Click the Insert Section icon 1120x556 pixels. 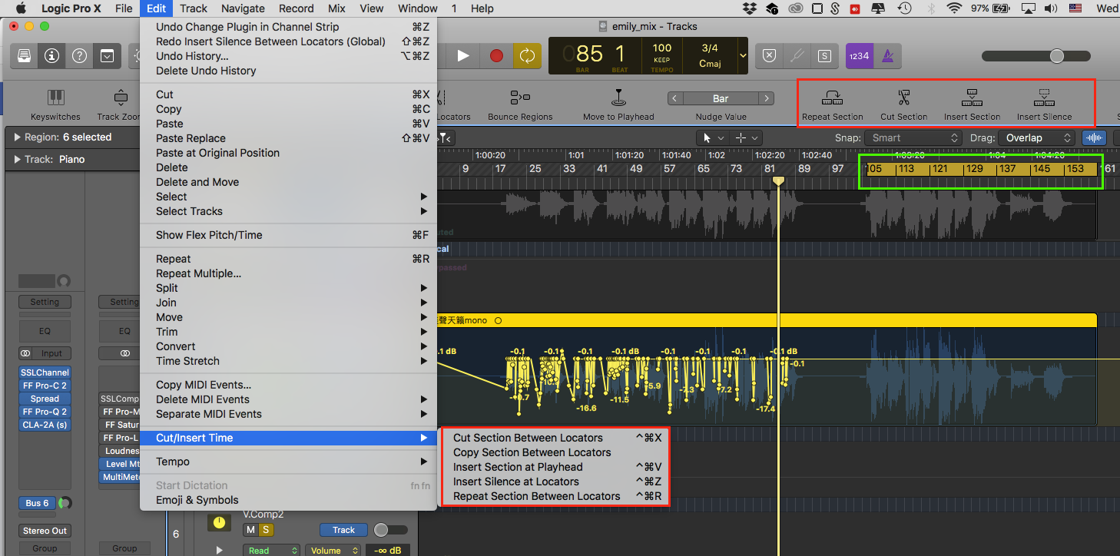[972, 98]
